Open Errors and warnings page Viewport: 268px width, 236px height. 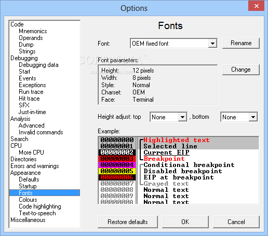35,166
